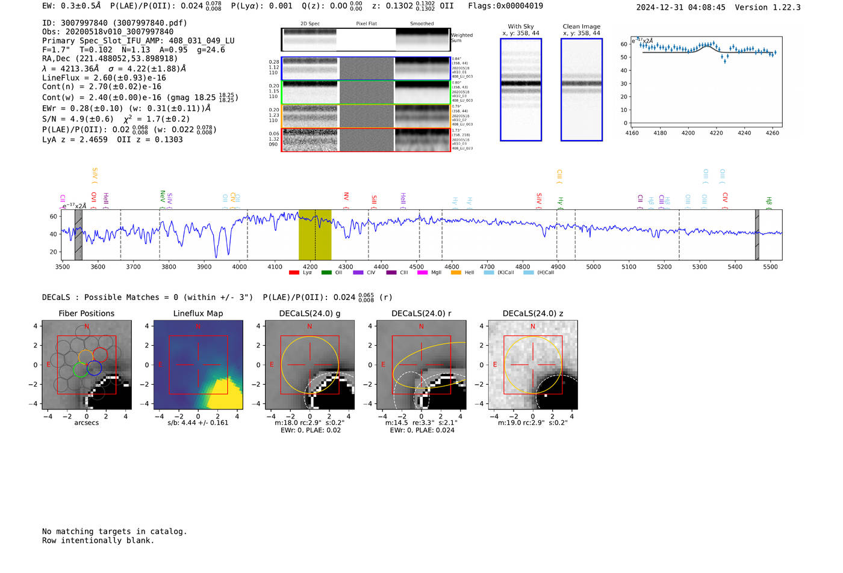Select the Weighted Sum smoothed spectrum strip
This screenshot has width=843, height=573.
point(422,40)
